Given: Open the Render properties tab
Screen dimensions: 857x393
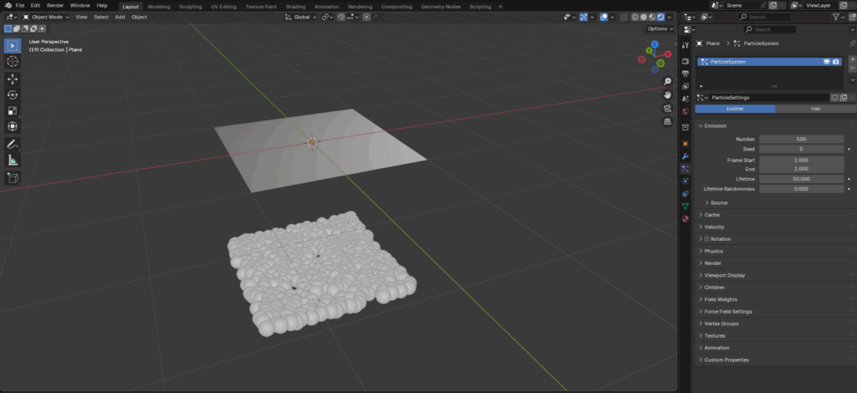Looking at the screenshot, I should coord(685,60).
